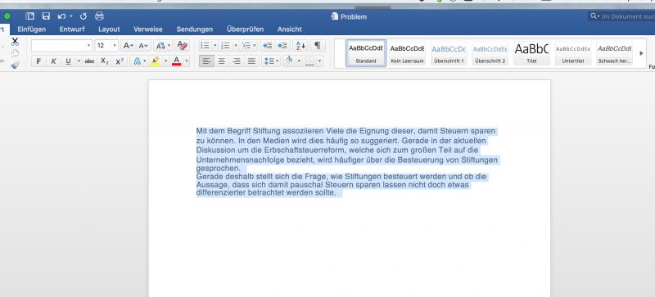Select the Format Painter brush icon
This screenshot has height=297, width=655.
(15, 65)
